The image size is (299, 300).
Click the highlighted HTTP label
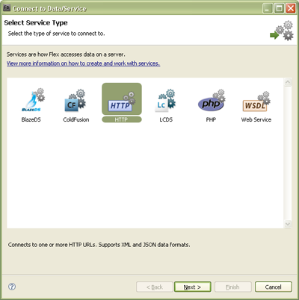coord(122,119)
